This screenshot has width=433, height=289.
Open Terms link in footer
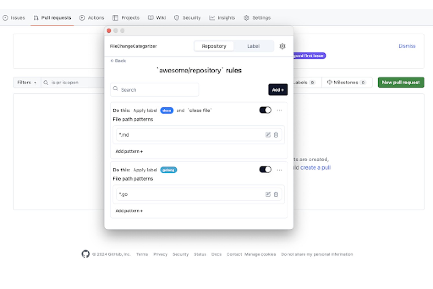pos(142,254)
